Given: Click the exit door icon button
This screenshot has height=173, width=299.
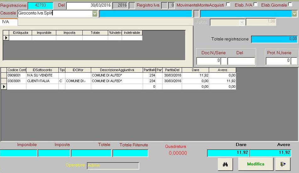Looking at the screenshot, I should (283, 164).
